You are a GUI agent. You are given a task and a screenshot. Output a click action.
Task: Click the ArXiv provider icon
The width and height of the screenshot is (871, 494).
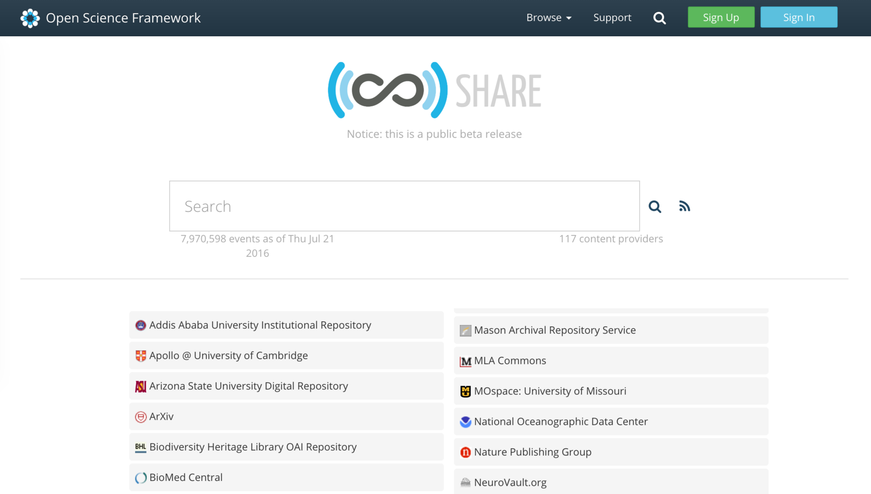141,417
